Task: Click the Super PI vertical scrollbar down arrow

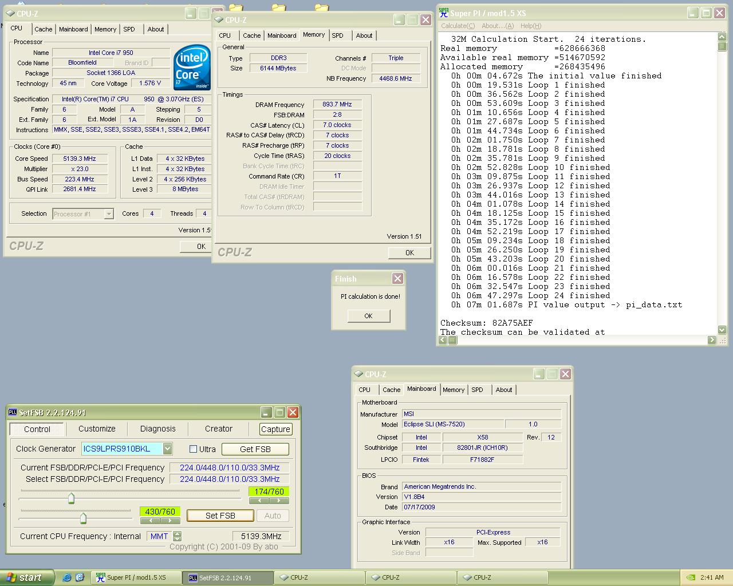Action: coord(722,330)
